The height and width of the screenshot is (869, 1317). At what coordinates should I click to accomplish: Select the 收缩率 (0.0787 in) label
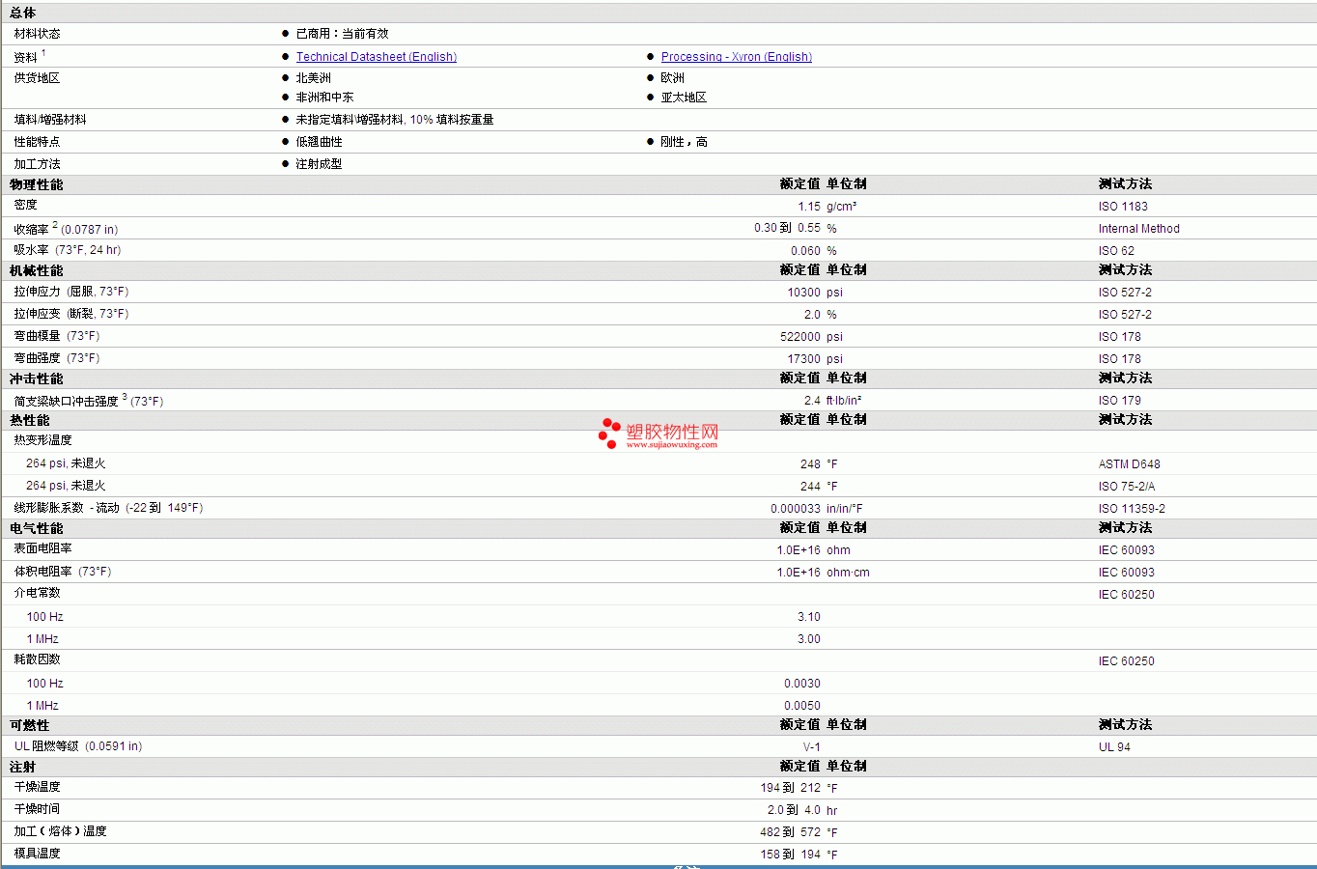(x=66, y=229)
